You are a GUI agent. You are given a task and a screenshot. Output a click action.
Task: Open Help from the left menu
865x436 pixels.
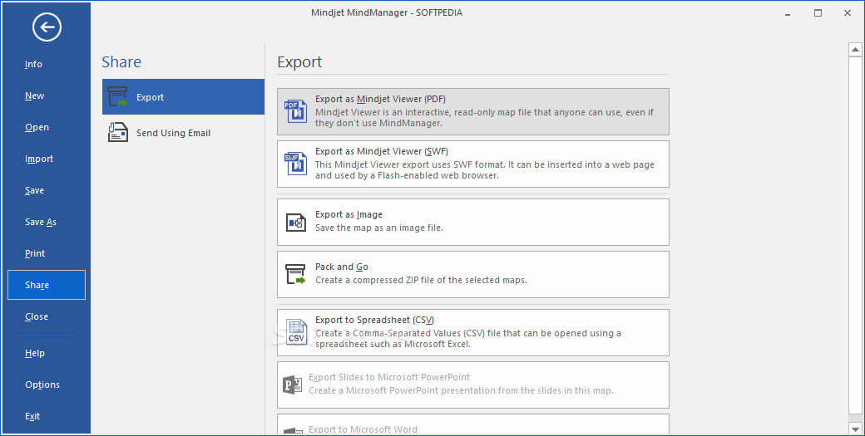(35, 354)
